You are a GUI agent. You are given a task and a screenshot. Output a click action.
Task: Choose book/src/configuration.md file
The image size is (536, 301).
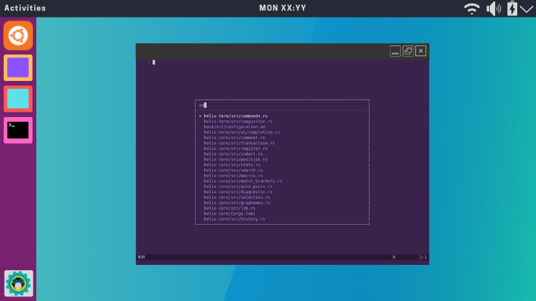coord(234,127)
